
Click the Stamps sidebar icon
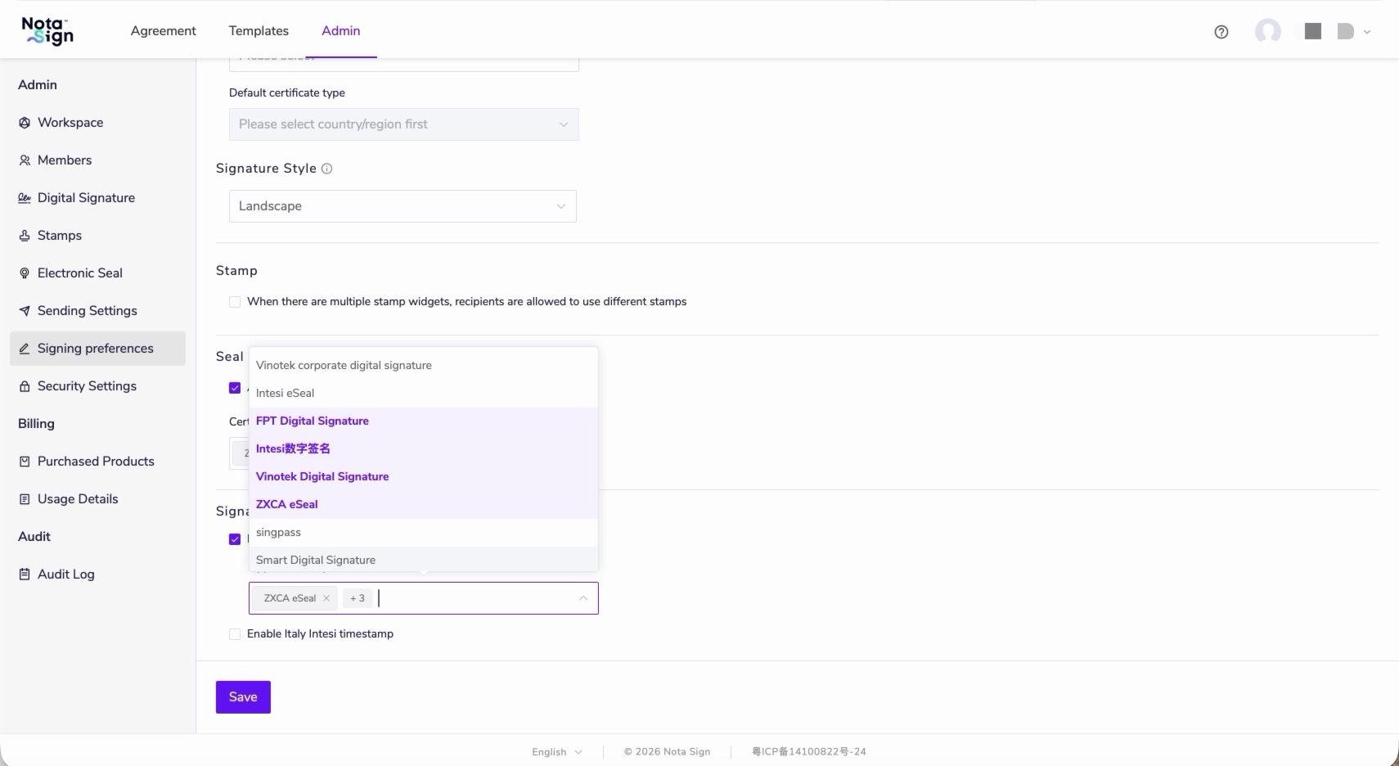click(25, 236)
